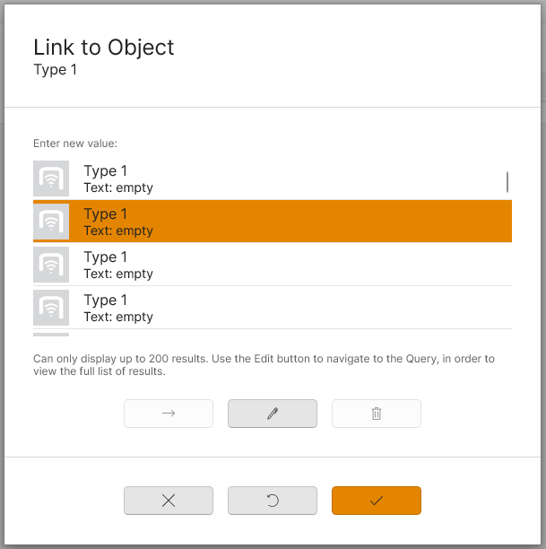Click the third list entry's sensor icon
This screenshot has height=549, width=546.
[51, 265]
